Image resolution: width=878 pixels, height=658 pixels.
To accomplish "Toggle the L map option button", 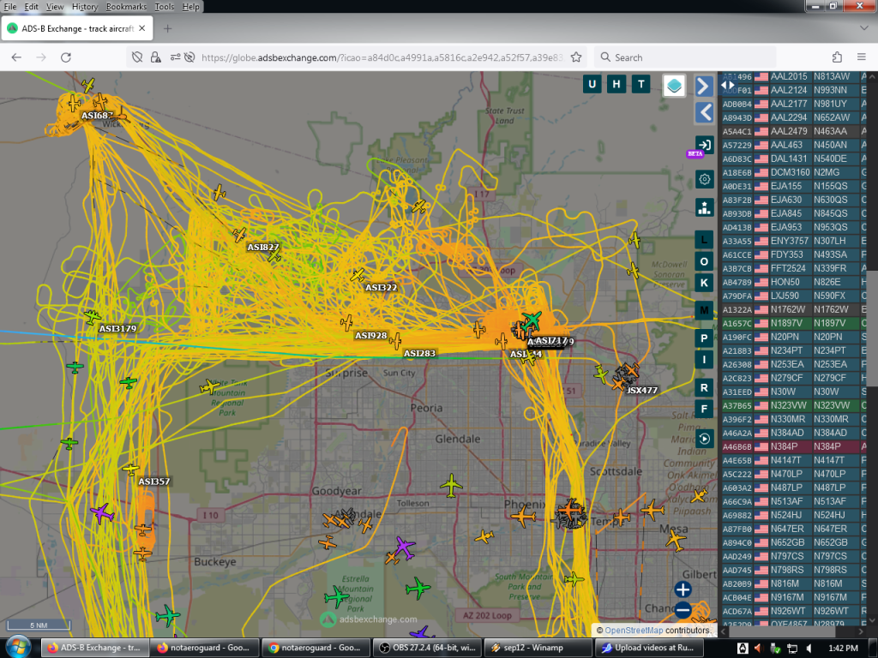I will click(x=704, y=240).
